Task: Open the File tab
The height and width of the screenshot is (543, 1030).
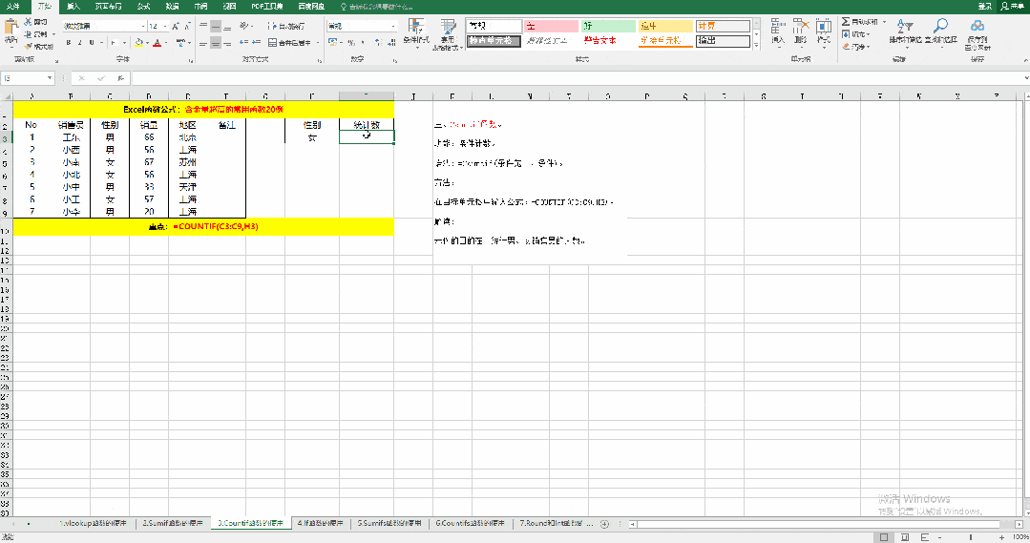Action: point(13,7)
